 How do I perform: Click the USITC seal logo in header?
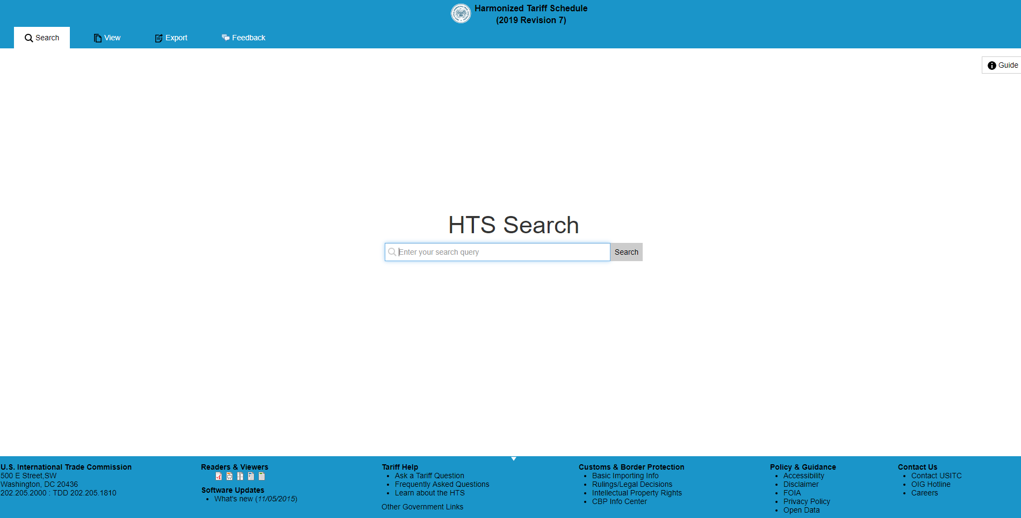(x=461, y=13)
